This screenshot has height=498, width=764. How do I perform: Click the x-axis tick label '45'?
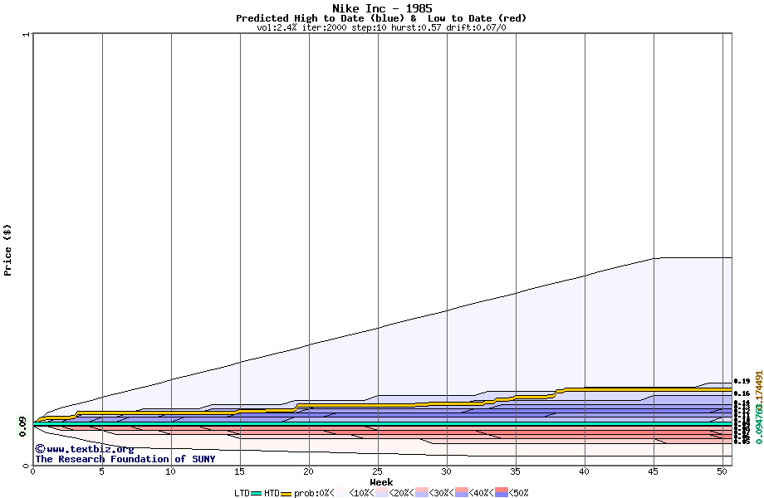(653, 471)
